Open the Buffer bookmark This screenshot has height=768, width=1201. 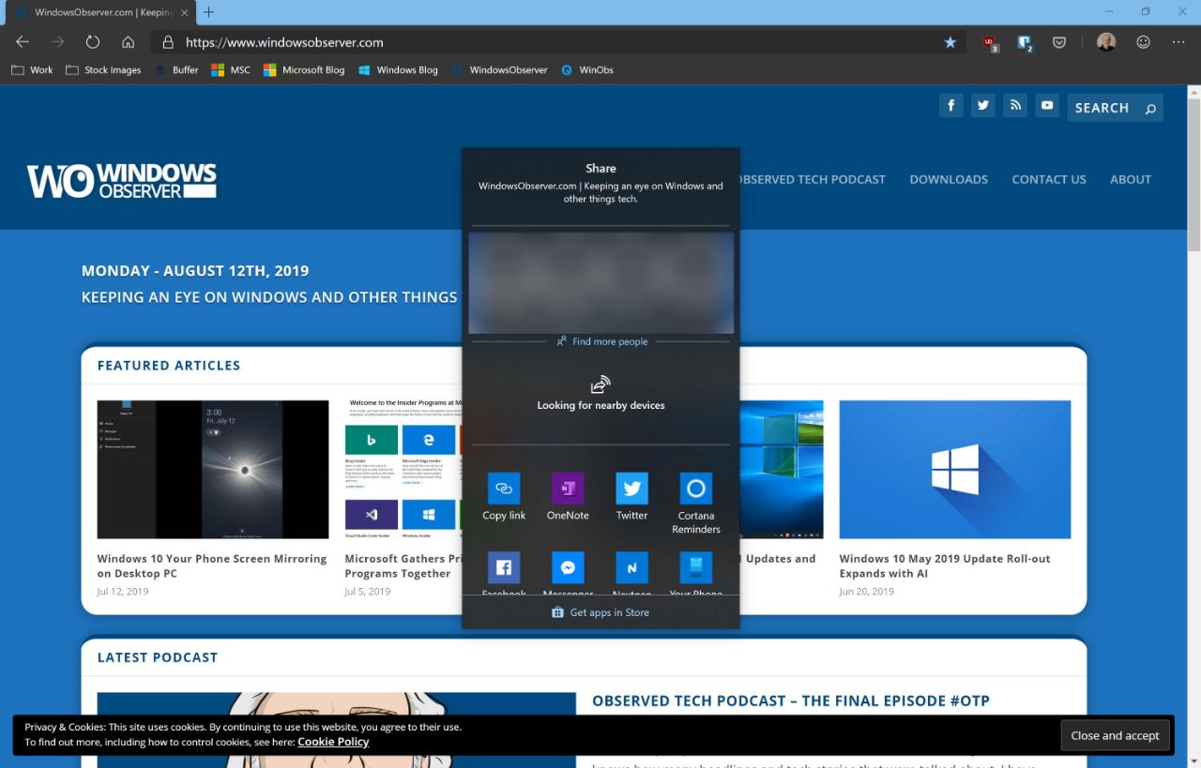(x=176, y=69)
